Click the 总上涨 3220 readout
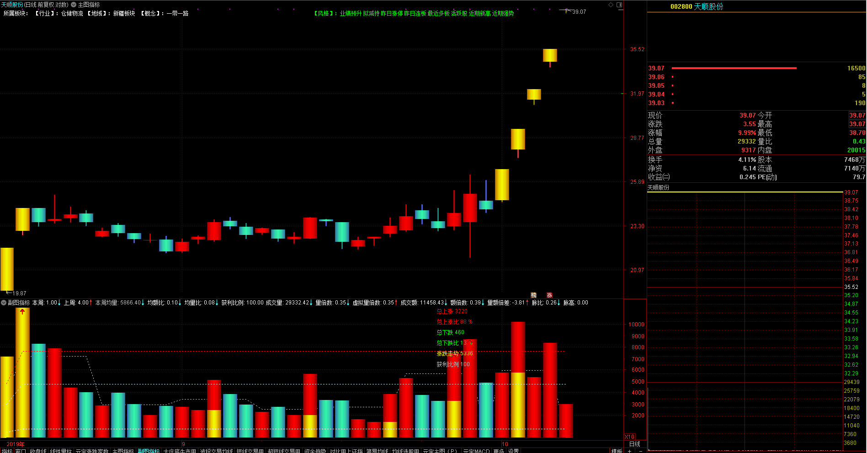867x453 pixels. click(452, 311)
